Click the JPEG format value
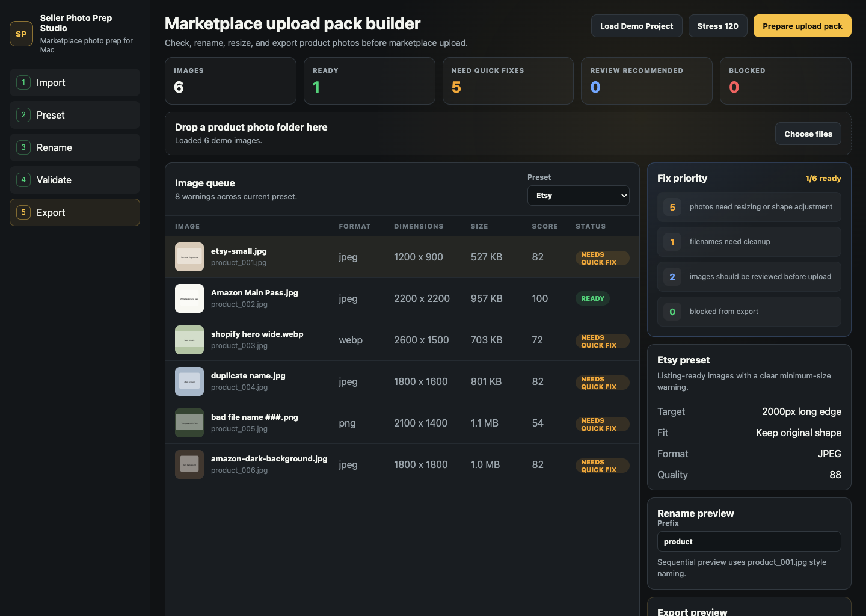The image size is (866, 616). (829, 454)
